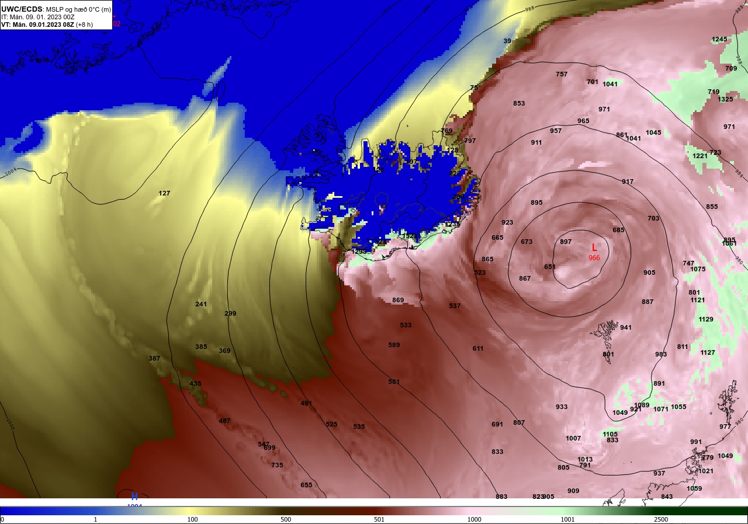Screen dimensions: 748x524
Task: Click the 299 height value
Action: pos(230,314)
